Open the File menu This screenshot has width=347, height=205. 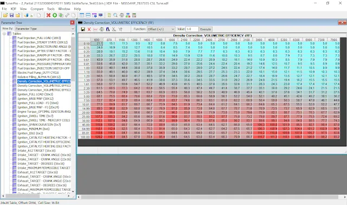pos(4,9)
